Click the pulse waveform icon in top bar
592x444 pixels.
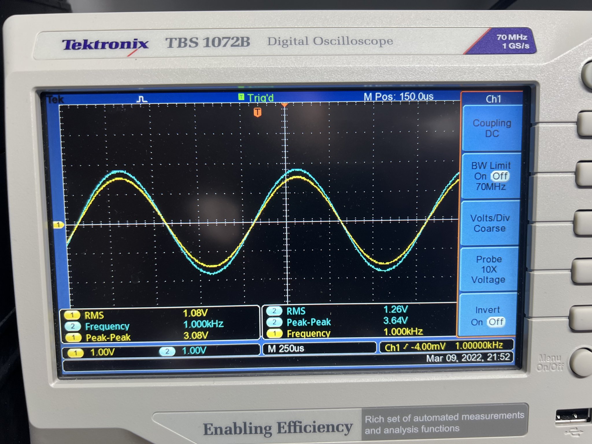[x=142, y=99]
